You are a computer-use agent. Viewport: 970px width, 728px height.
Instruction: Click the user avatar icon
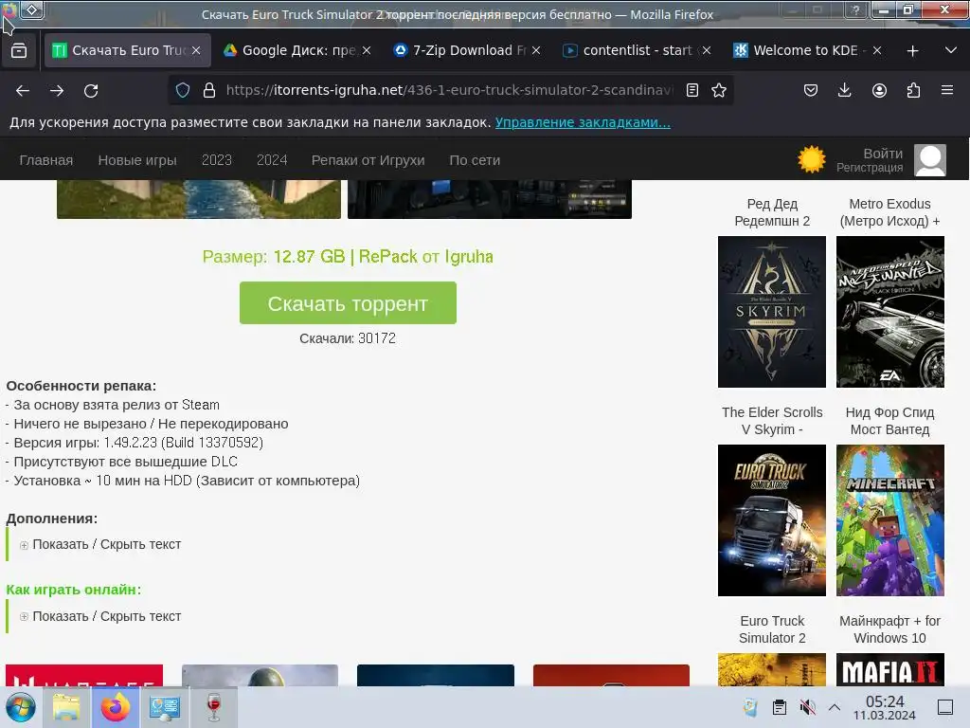930,160
